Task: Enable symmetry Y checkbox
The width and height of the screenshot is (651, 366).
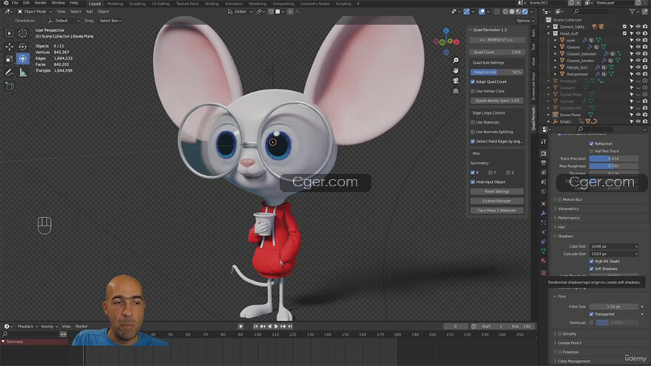Action: click(x=490, y=172)
